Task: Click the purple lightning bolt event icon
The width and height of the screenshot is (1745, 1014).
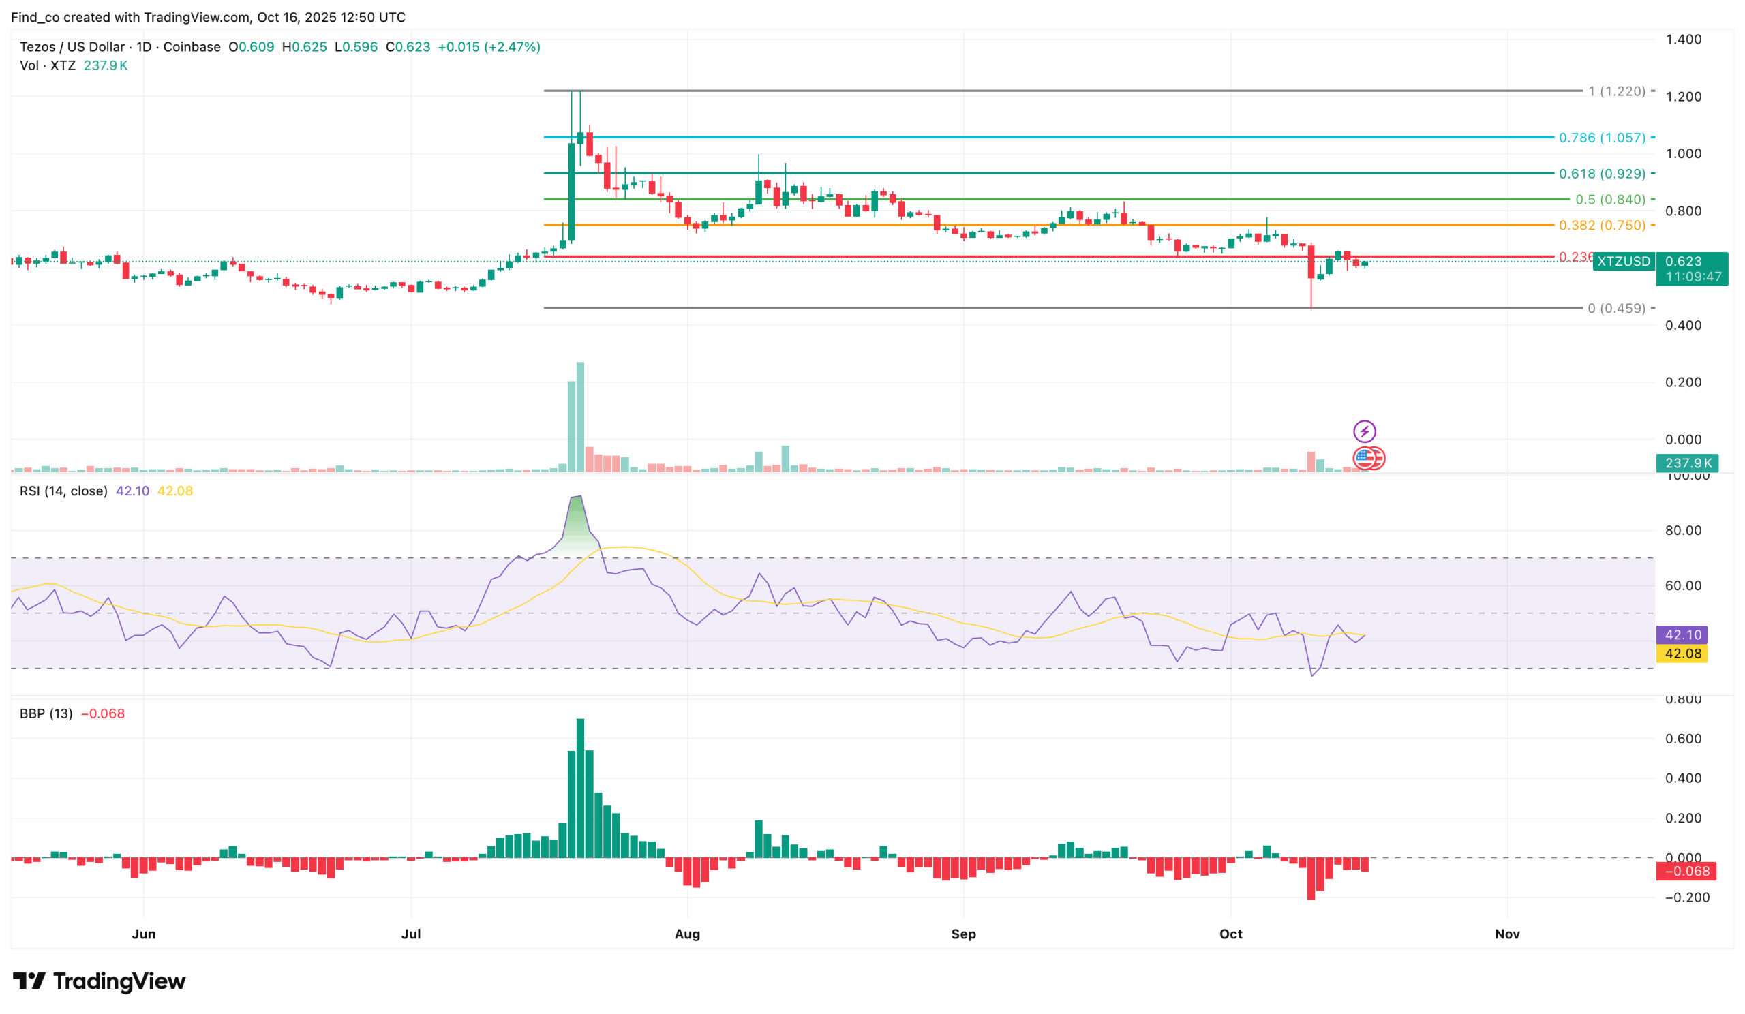Action: click(x=1364, y=432)
